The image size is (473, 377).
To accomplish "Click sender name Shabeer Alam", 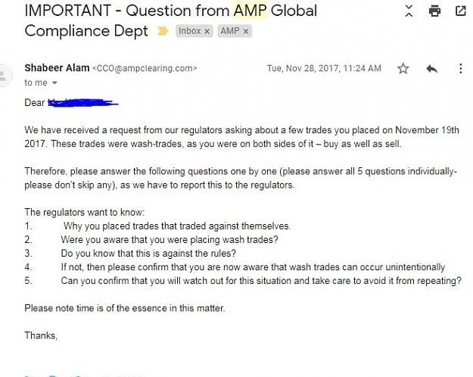I will pyautogui.click(x=57, y=68).
